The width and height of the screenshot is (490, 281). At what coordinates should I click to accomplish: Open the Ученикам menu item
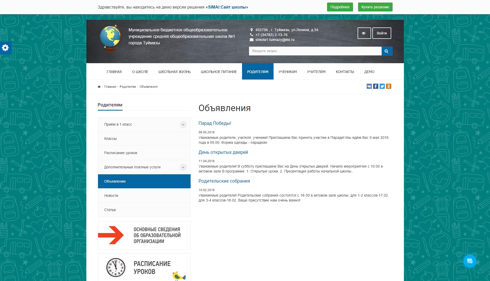click(288, 72)
